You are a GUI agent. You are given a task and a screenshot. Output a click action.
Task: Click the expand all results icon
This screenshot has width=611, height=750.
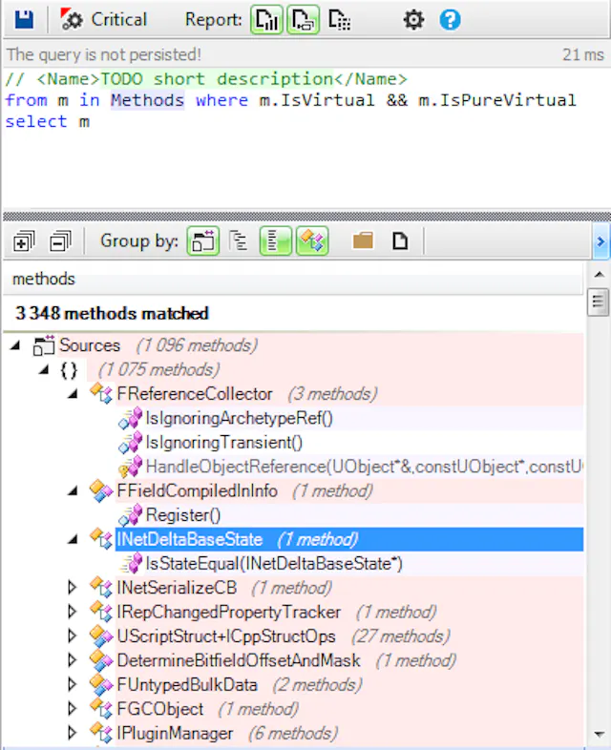pyautogui.click(x=24, y=241)
